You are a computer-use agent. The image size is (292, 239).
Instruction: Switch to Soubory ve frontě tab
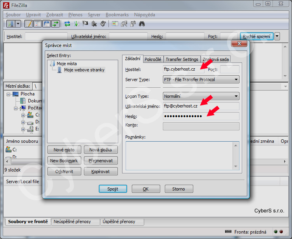[x=28, y=222]
